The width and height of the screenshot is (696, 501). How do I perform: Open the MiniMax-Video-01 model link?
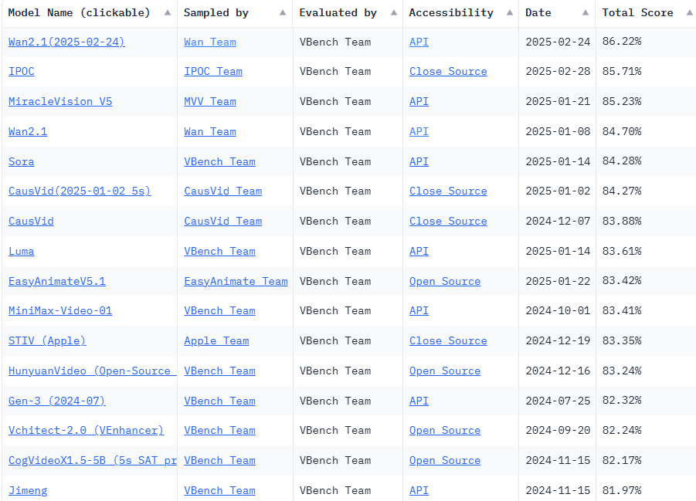[60, 310]
